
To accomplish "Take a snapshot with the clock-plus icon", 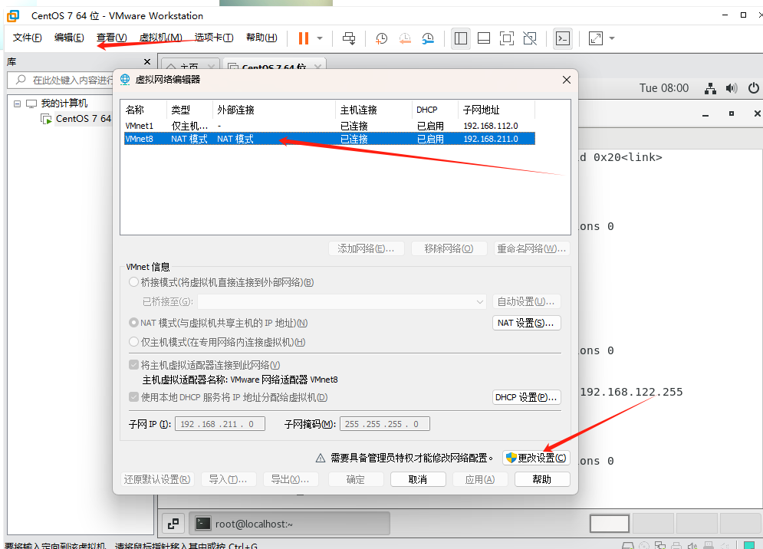I will click(382, 38).
